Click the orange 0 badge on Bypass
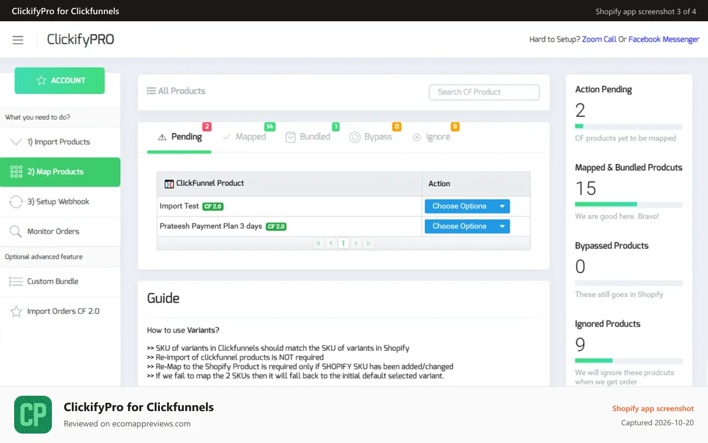 click(396, 126)
